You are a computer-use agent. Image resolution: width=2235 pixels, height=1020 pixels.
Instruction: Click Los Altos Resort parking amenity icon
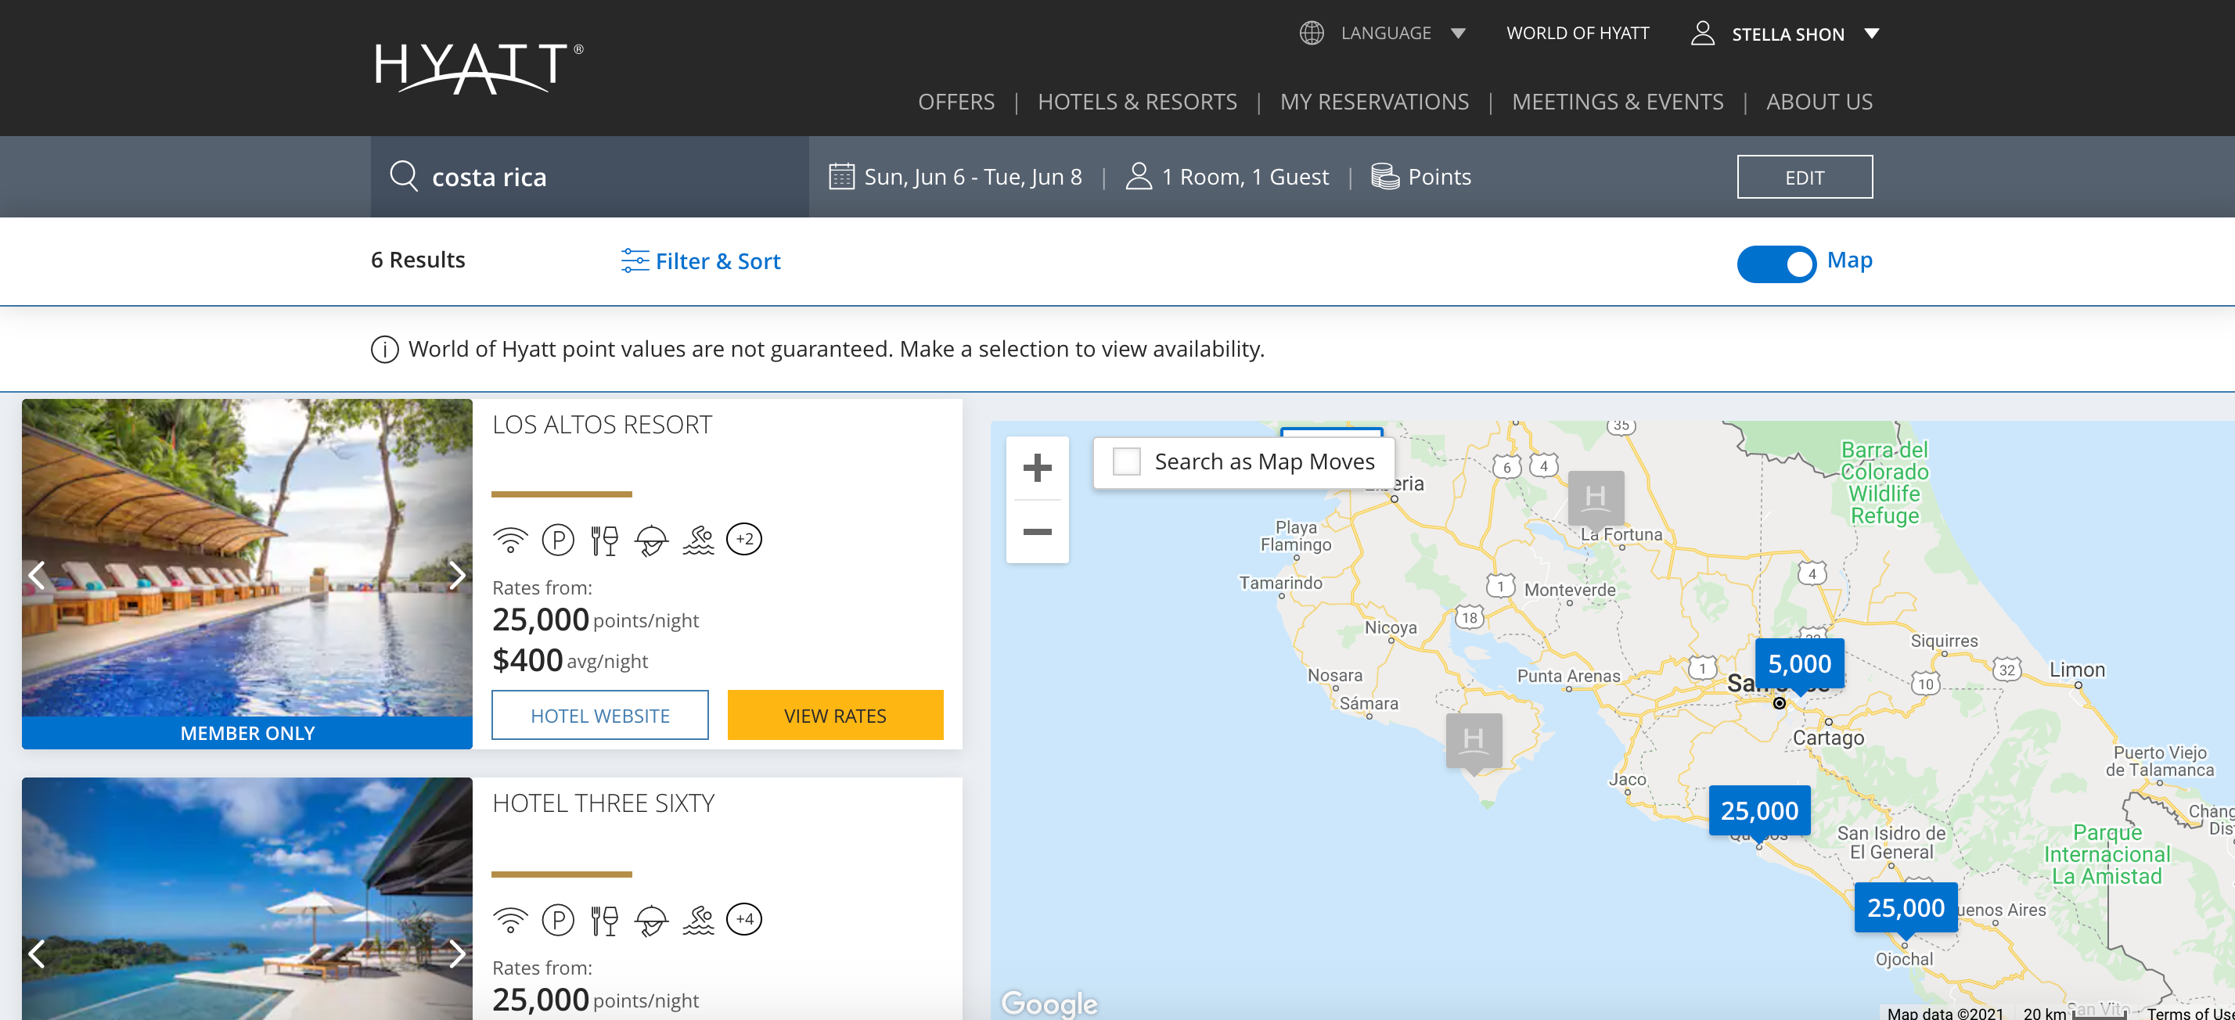tap(558, 540)
